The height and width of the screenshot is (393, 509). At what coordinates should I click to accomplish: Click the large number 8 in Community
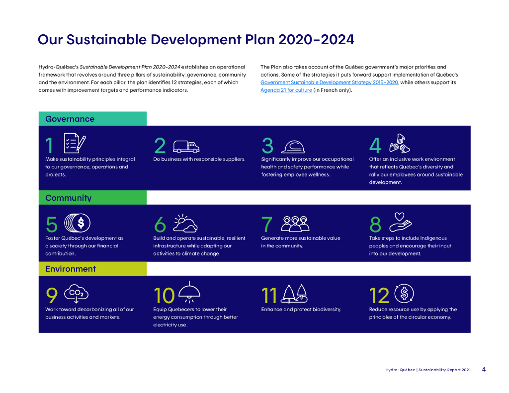click(x=375, y=225)
